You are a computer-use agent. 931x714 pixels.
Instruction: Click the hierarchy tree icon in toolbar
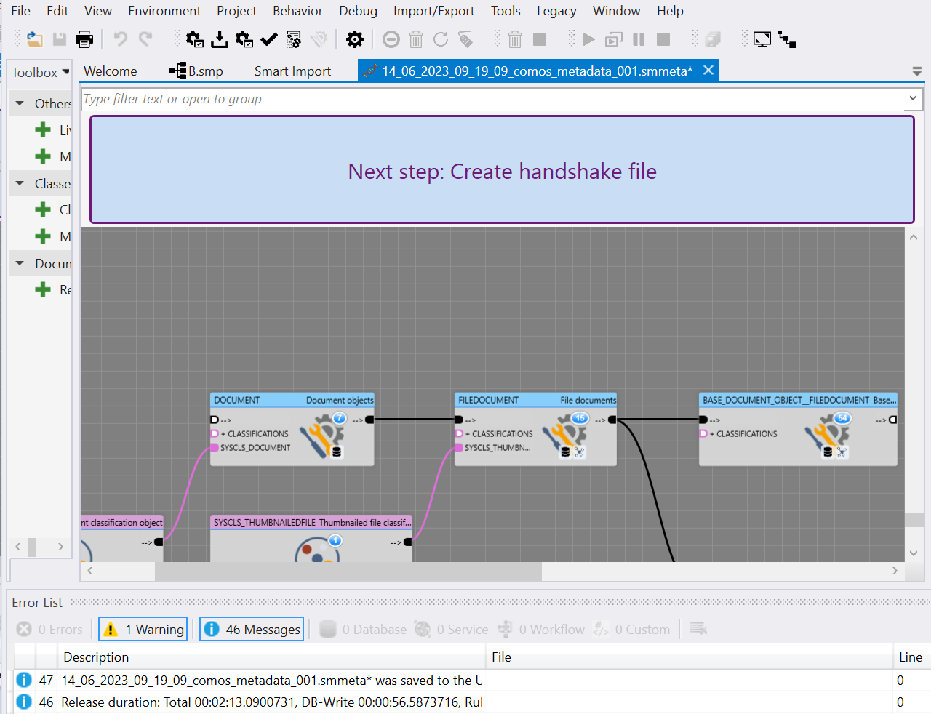[x=787, y=39]
